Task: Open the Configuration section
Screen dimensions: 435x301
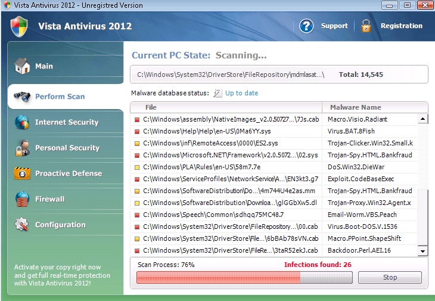Action: (66, 225)
